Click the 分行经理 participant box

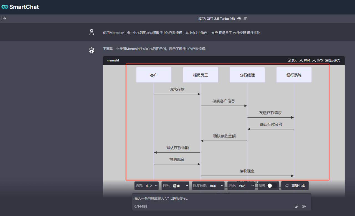247,75
